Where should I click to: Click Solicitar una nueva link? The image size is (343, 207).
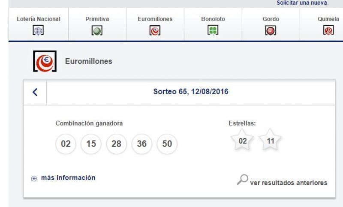pos(302,3)
